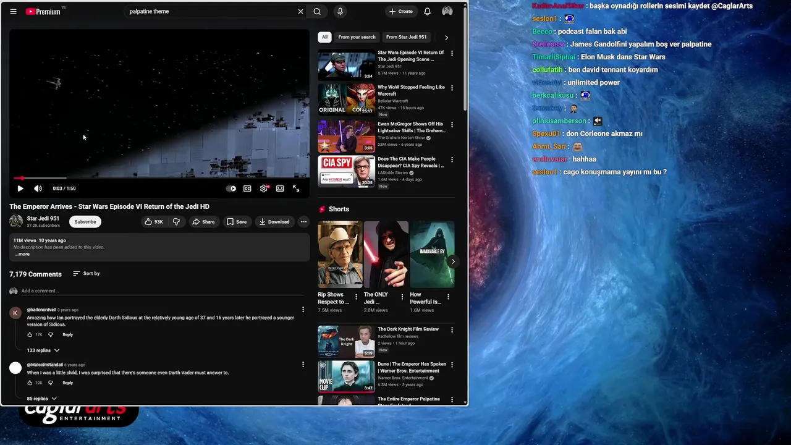
Task: Dislike the video
Action: [176, 222]
